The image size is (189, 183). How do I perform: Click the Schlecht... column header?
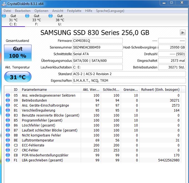tap(111, 90)
